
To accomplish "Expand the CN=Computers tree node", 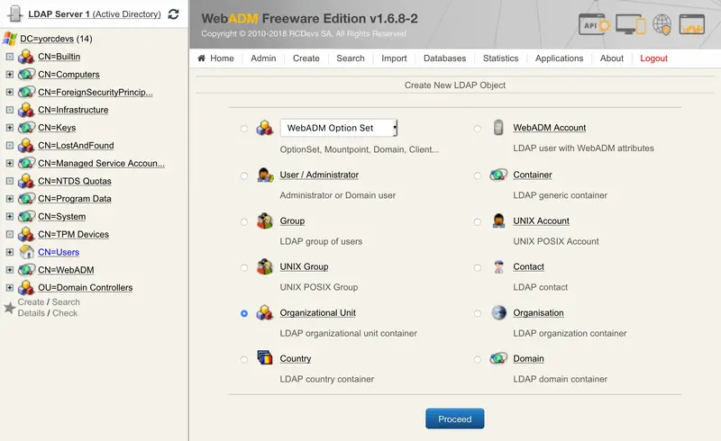I will pyautogui.click(x=10, y=74).
